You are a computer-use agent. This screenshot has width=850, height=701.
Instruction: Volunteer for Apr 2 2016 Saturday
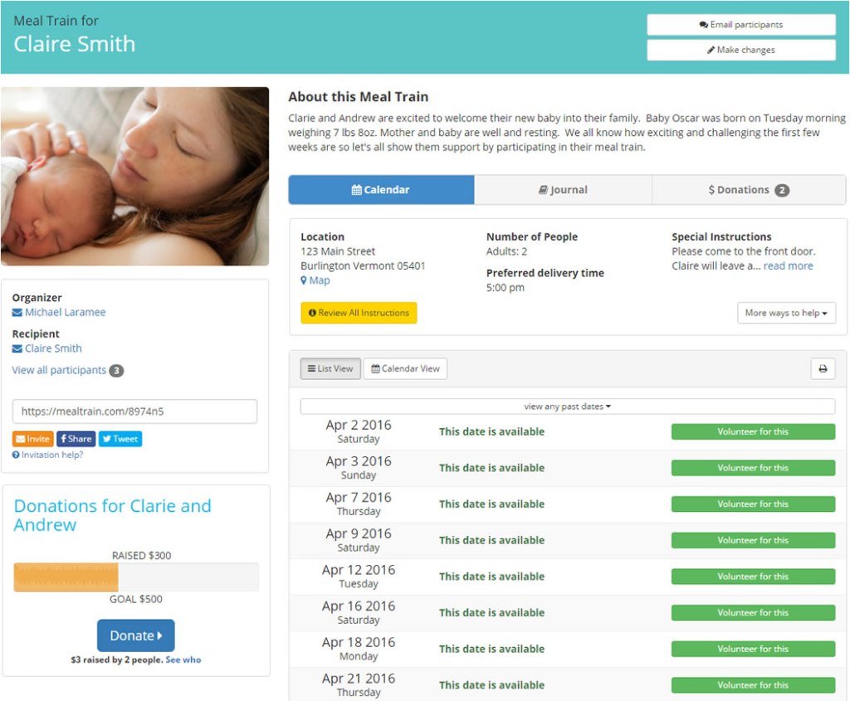[x=752, y=431]
